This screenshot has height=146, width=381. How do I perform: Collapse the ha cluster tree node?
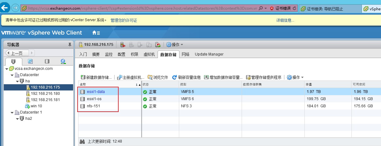[17, 81]
